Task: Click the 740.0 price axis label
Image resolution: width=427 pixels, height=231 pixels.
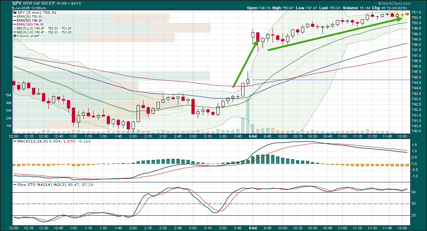Action: tap(417, 131)
